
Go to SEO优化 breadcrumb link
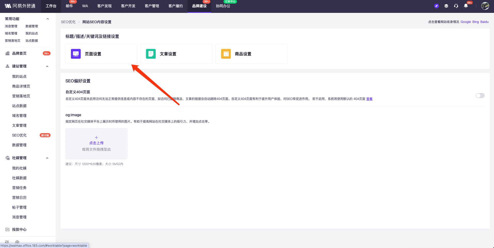68,22
